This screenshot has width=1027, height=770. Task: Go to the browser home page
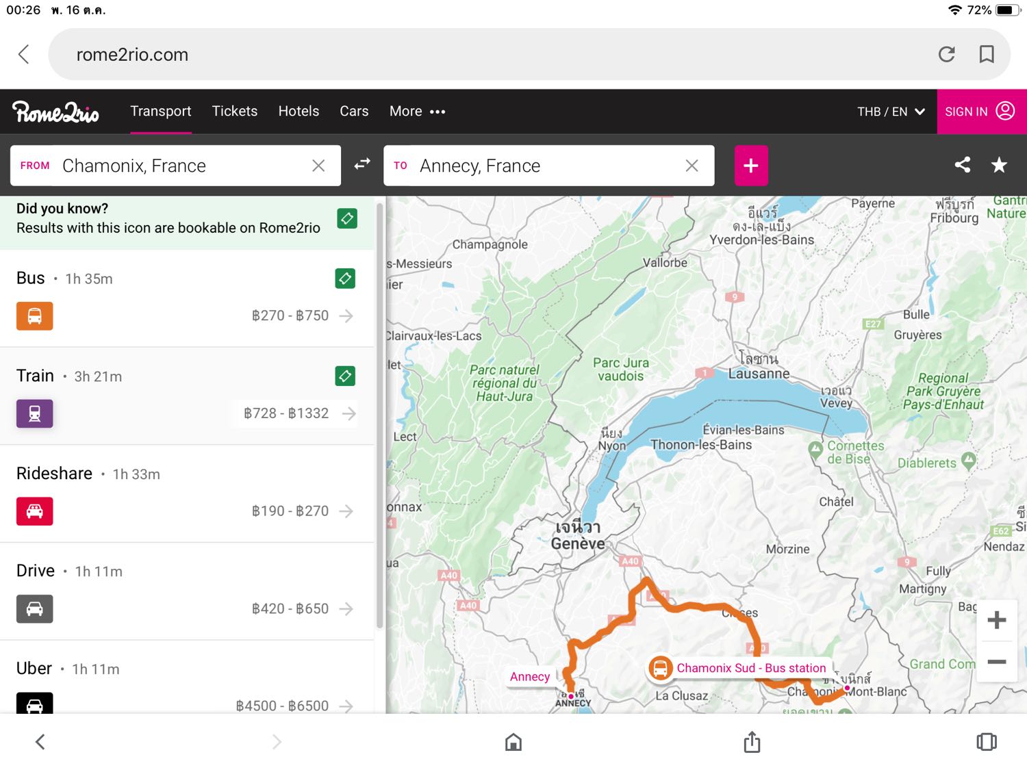pos(513,742)
